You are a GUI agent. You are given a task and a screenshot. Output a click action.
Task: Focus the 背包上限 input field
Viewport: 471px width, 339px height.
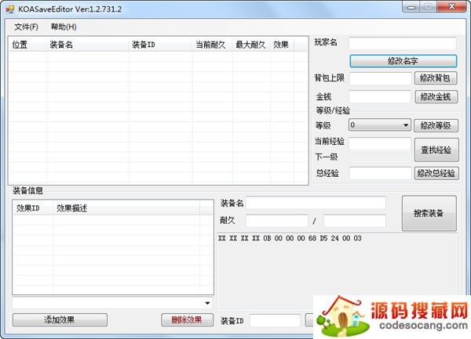(380, 78)
